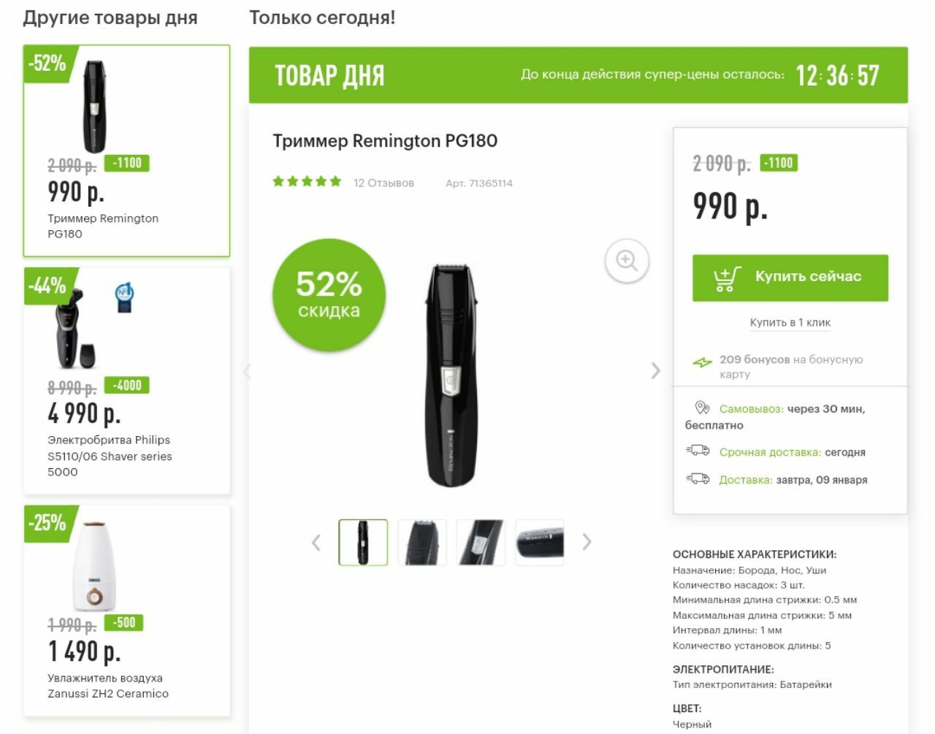Click the urgent delivery truck icon

(698, 451)
